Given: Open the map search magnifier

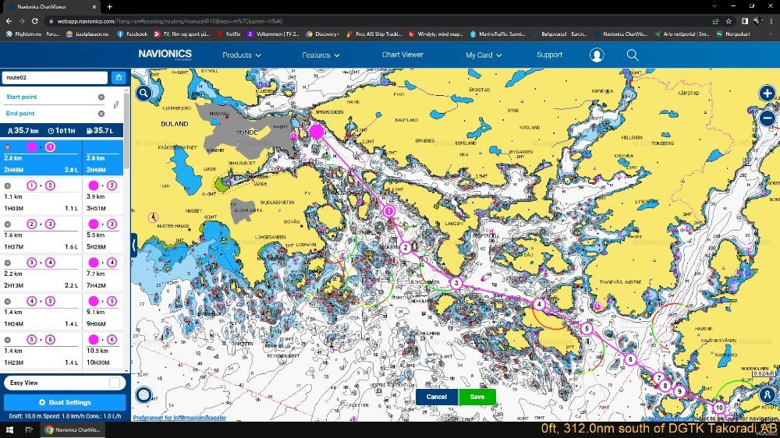Looking at the screenshot, I should [144, 94].
